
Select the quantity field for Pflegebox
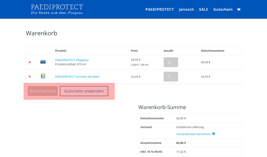pos(171,62)
